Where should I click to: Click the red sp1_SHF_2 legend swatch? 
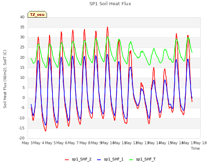(x=67, y=160)
